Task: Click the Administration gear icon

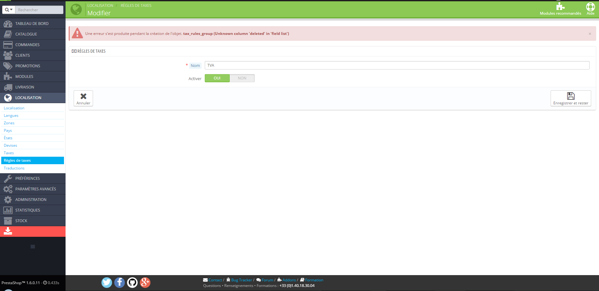Action: tap(8, 200)
